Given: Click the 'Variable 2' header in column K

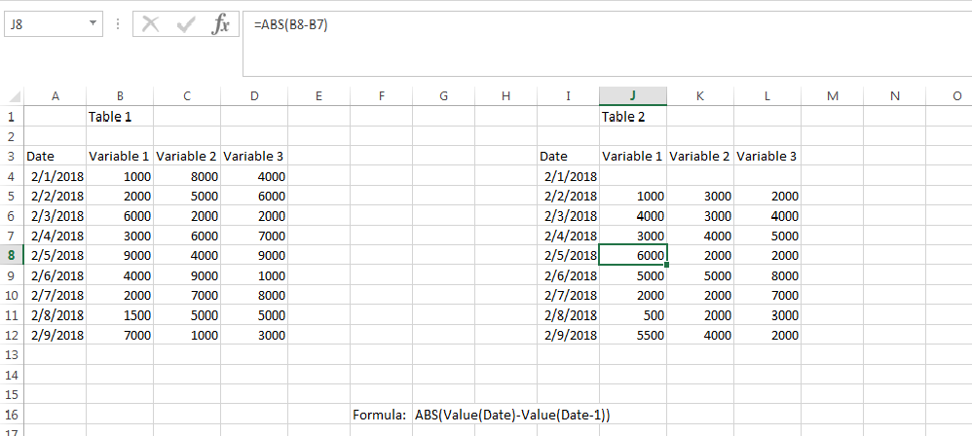Looking at the screenshot, I should tap(700, 156).
